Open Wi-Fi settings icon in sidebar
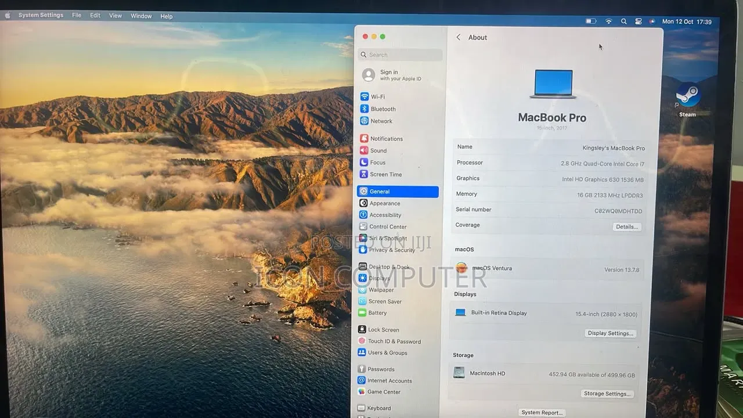The height and width of the screenshot is (418, 743). [x=365, y=96]
